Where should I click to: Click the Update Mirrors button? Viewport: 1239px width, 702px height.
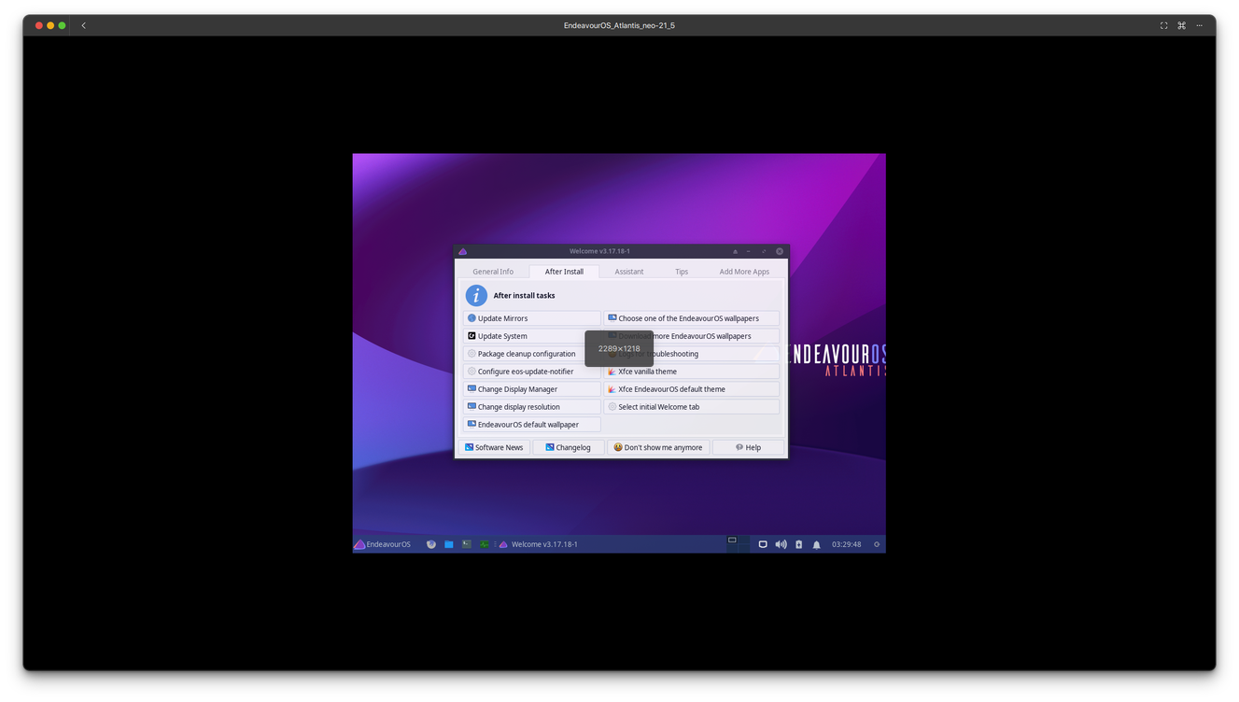(x=531, y=318)
